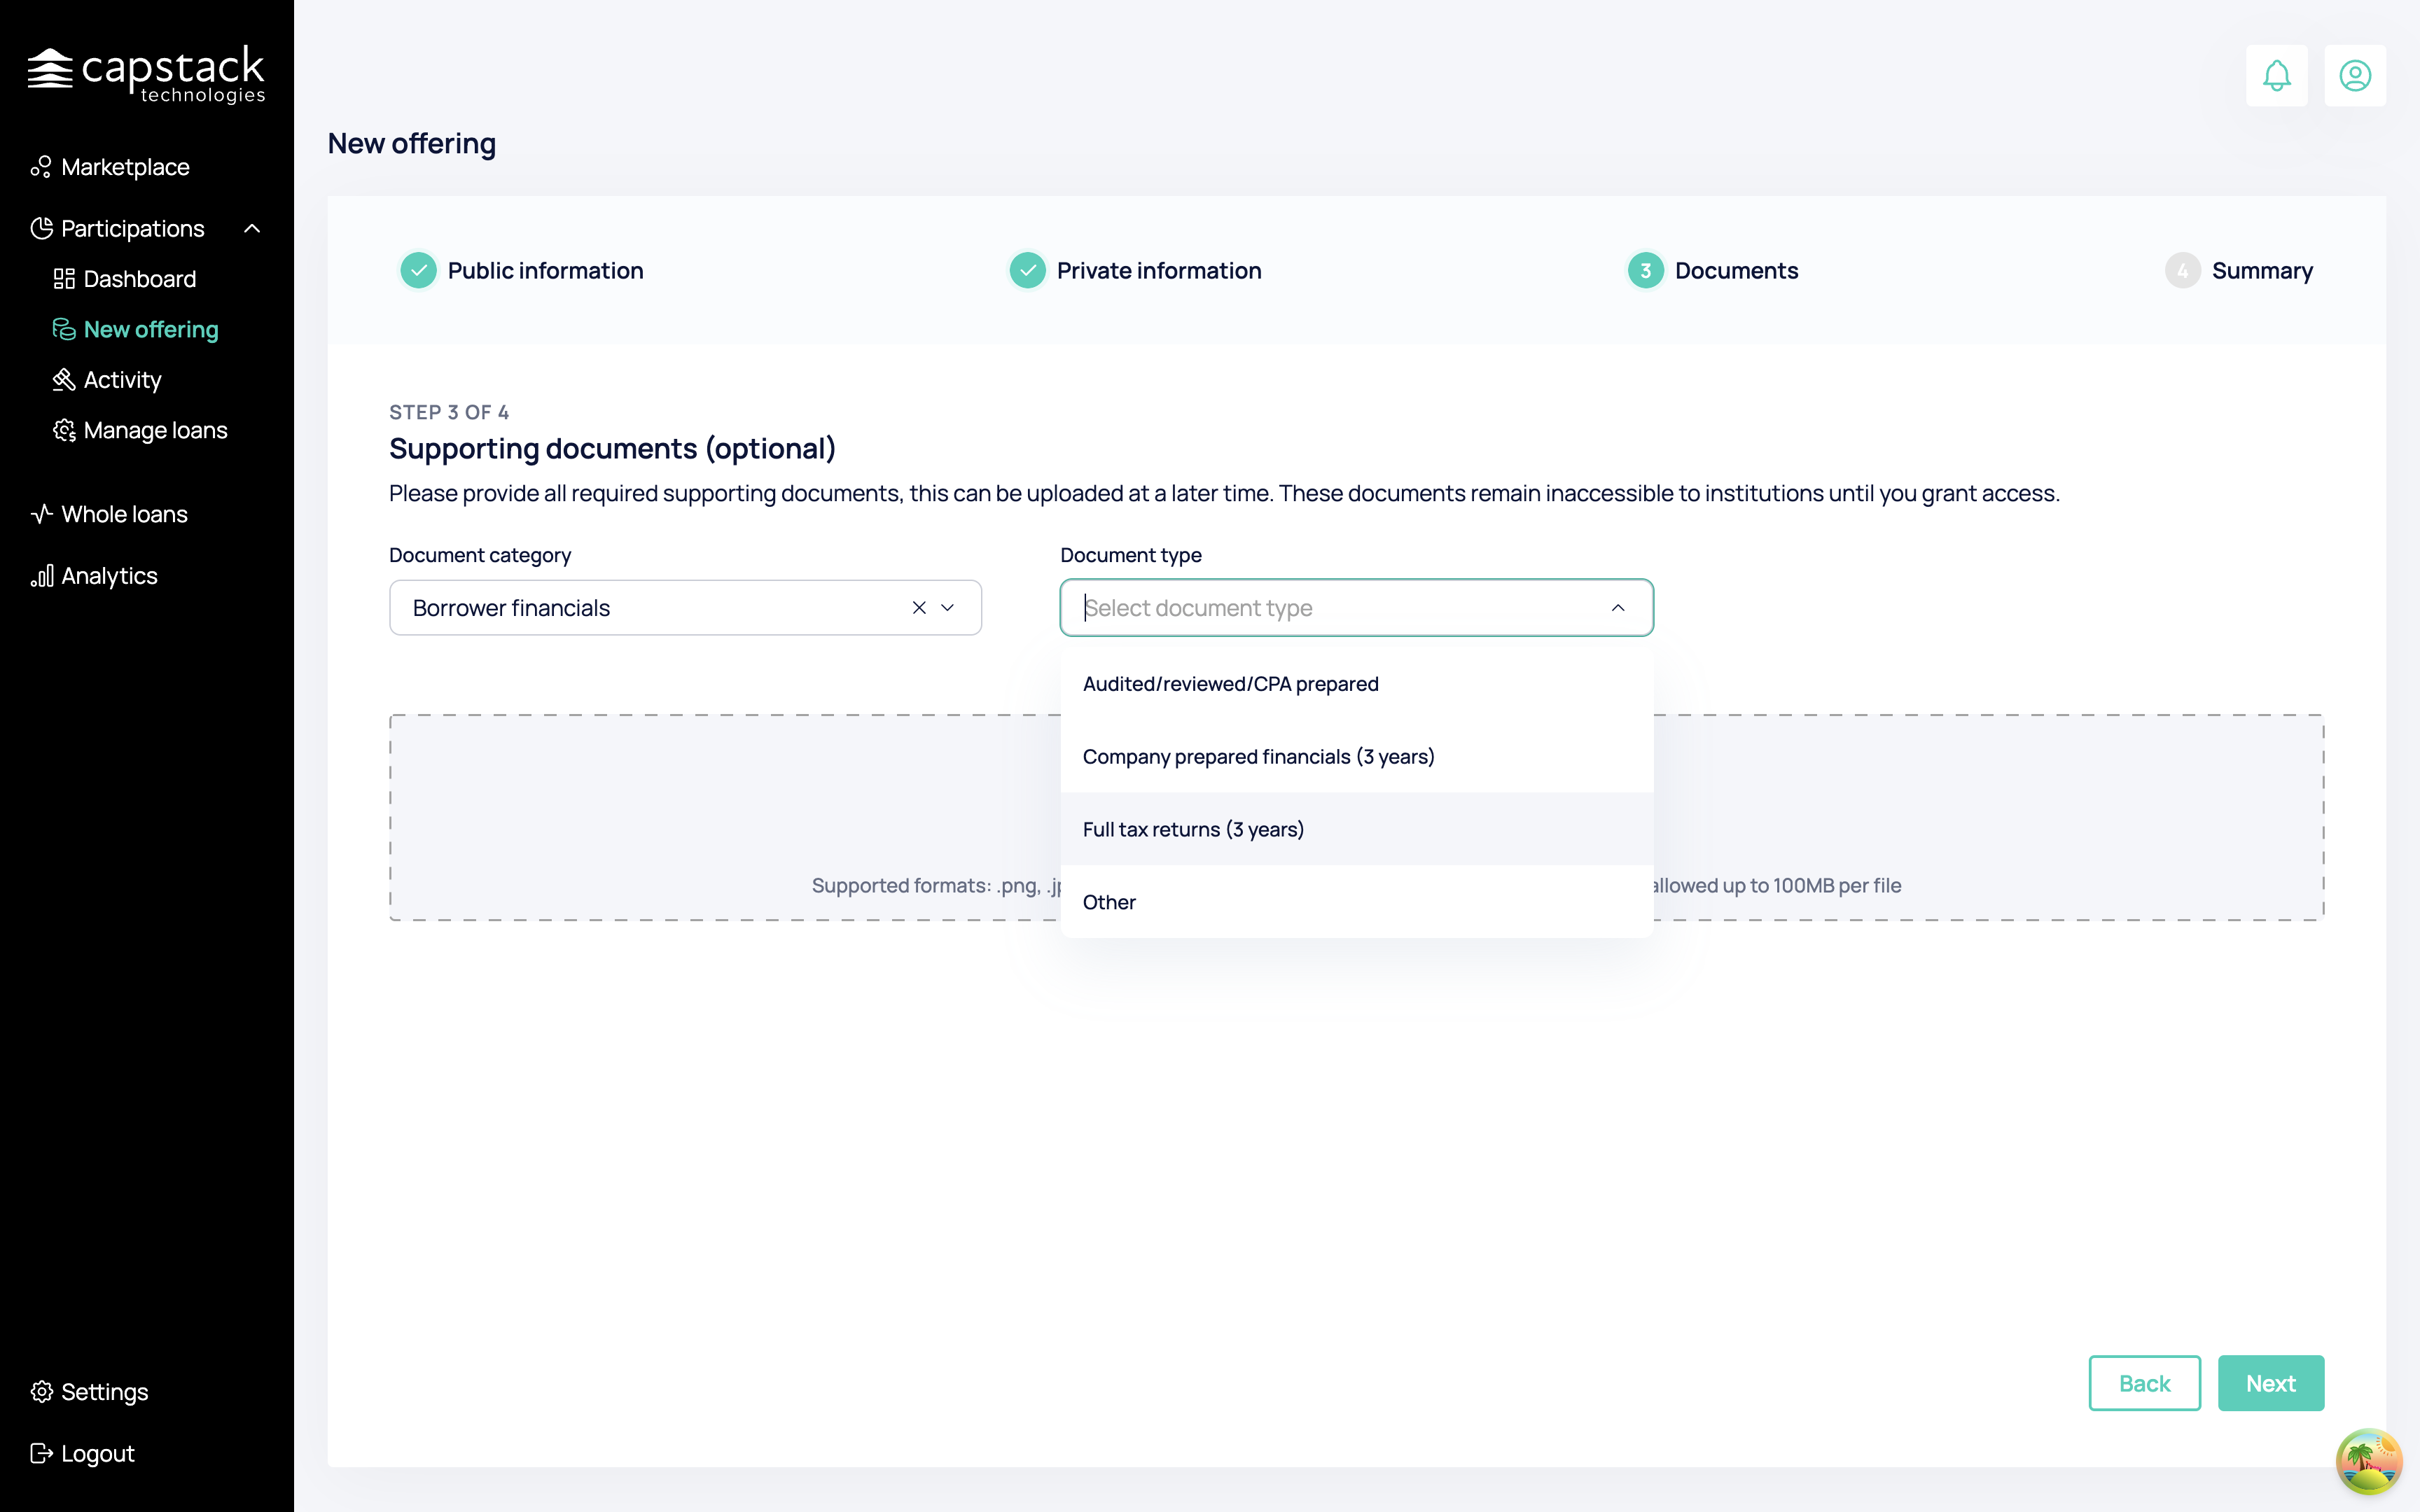
Task: Open Whole loans sidebar link
Action: pyautogui.click(x=124, y=514)
